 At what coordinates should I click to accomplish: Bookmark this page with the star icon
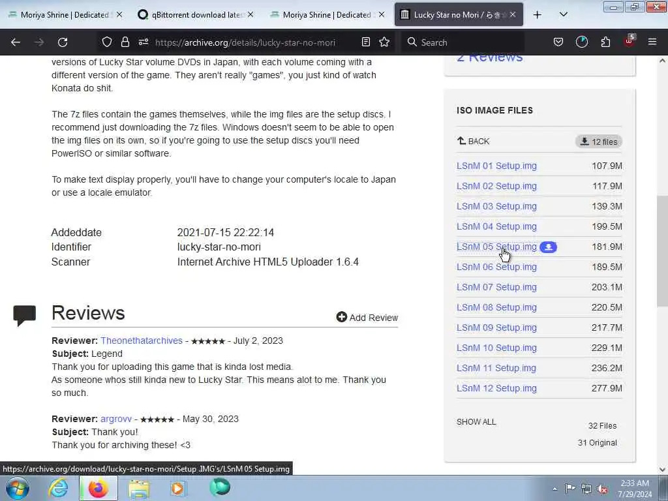(384, 42)
